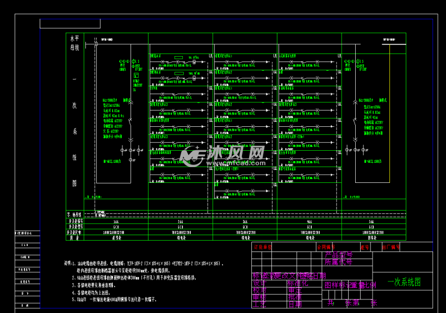Select the 一次系统图 title in the title block
The height and width of the screenshot is (313, 446).
click(x=404, y=282)
